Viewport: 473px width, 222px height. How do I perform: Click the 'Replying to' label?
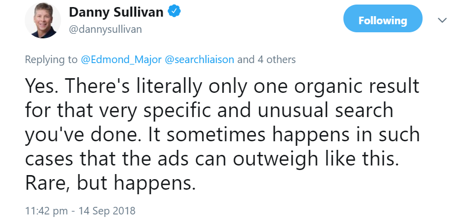pos(51,60)
